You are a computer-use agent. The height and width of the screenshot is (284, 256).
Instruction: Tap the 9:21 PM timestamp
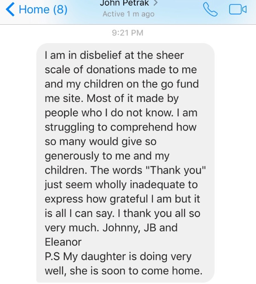(128, 33)
